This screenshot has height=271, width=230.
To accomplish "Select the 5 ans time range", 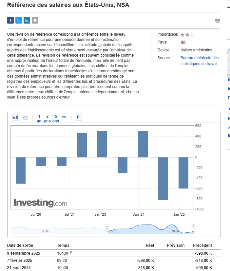I will tap(56, 118).
